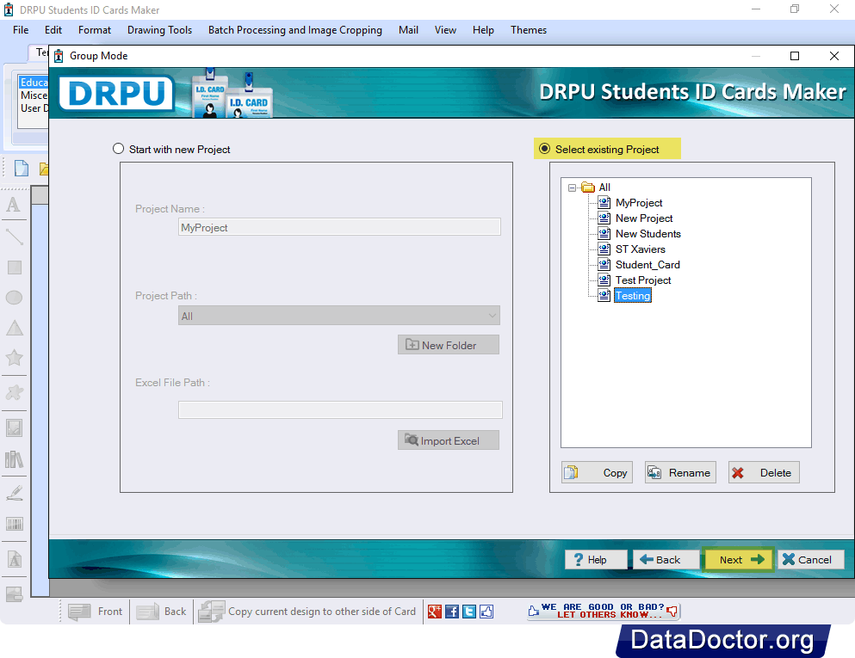The height and width of the screenshot is (658, 855).
Task: Open the Themes menu
Action: 529,30
